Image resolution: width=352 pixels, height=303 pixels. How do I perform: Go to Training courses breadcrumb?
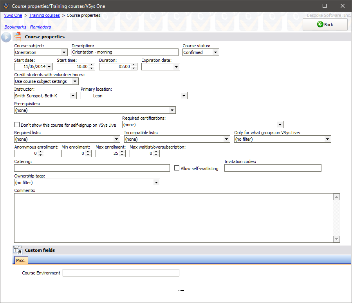[44, 16]
